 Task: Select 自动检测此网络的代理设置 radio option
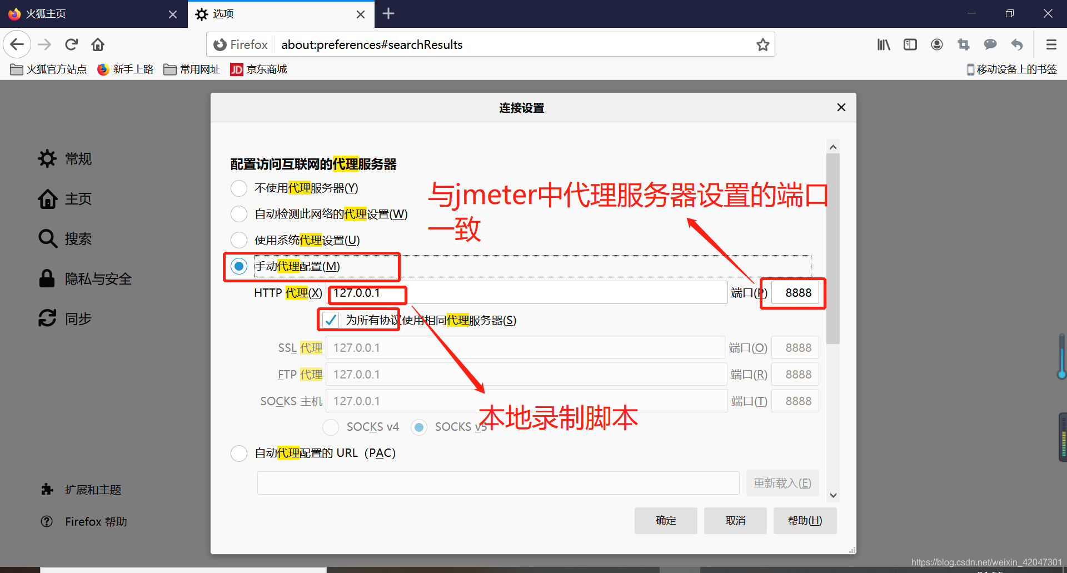tap(239, 214)
